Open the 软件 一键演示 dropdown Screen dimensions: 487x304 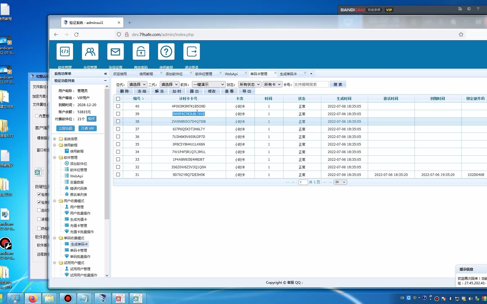point(209,84)
